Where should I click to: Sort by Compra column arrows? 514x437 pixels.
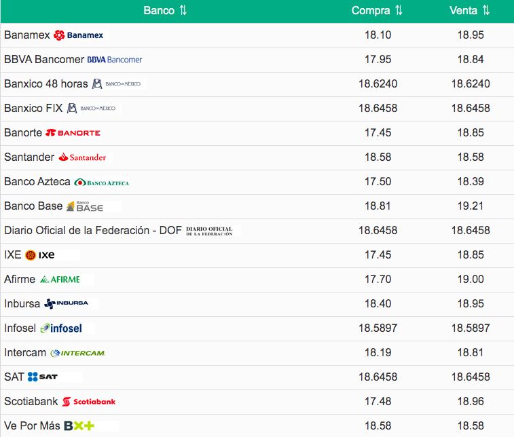(399, 10)
